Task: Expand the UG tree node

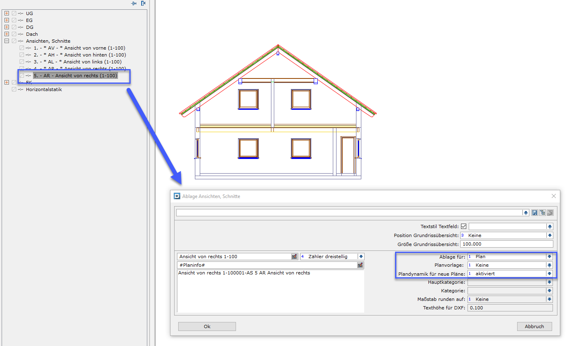Action: pos(6,13)
